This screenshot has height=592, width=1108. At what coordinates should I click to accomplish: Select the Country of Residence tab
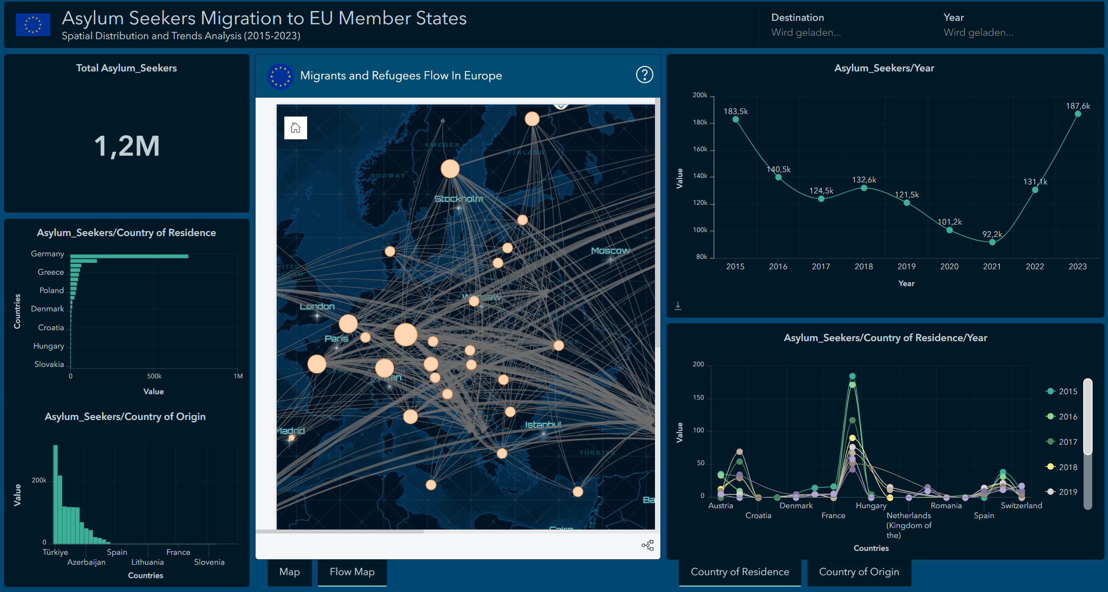pyautogui.click(x=740, y=572)
